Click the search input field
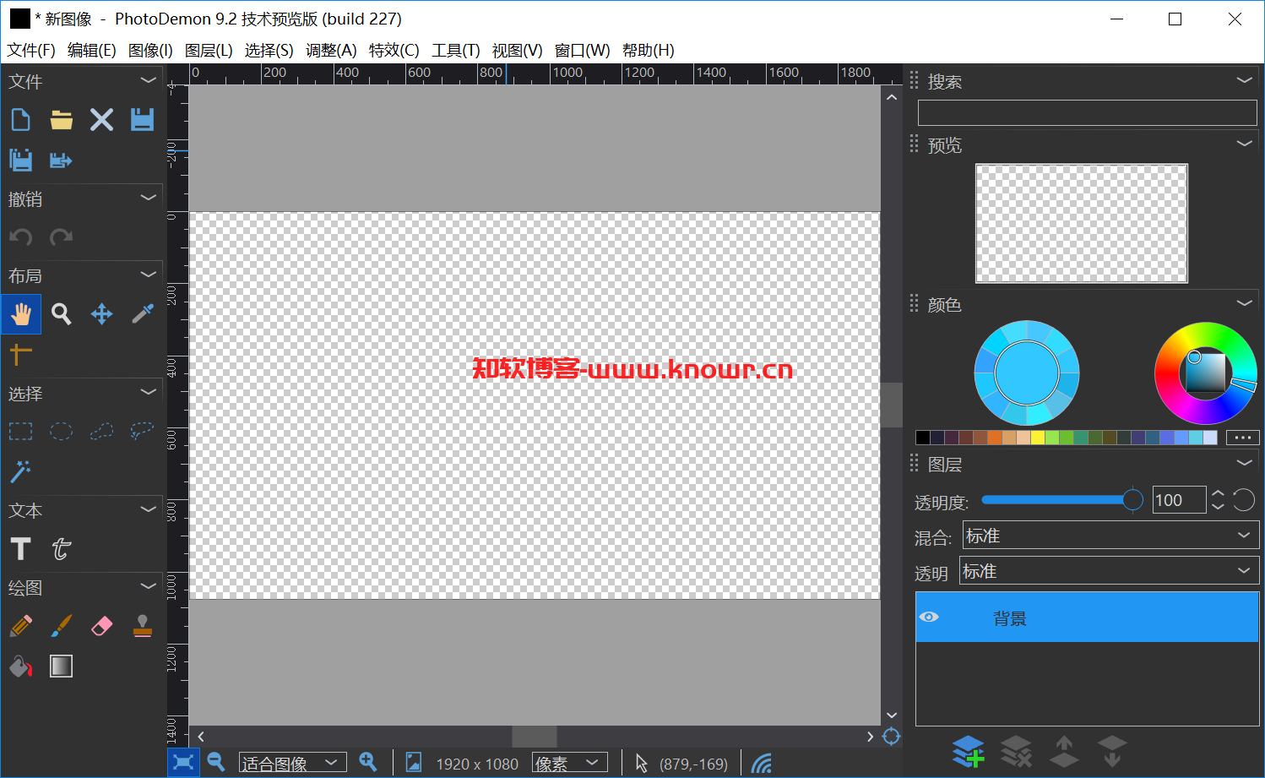The height and width of the screenshot is (778, 1265). click(x=1088, y=113)
